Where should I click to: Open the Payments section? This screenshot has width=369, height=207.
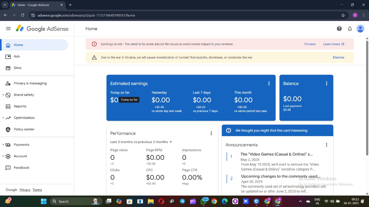22,145
